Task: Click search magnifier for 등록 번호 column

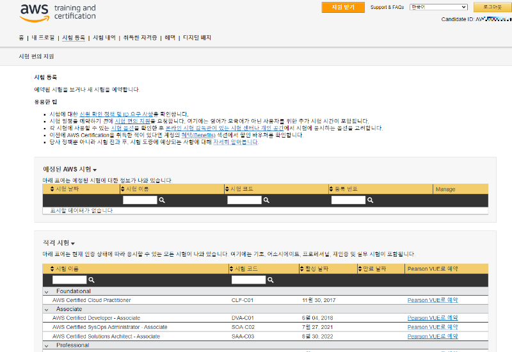Action: click(371, 200)
